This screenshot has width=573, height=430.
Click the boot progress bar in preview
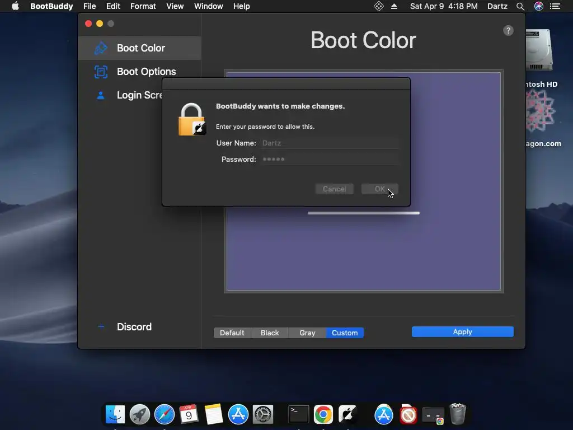(364, 213)
